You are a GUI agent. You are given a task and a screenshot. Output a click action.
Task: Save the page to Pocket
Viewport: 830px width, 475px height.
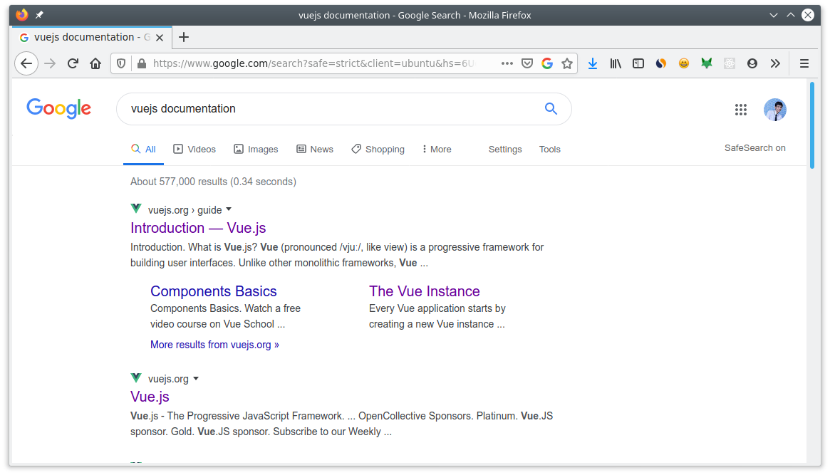[526, 63]
